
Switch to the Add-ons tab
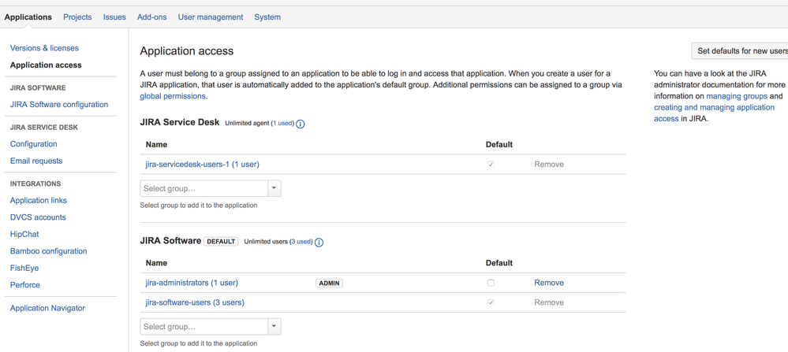pyautogui.click(x=151, y=17)
